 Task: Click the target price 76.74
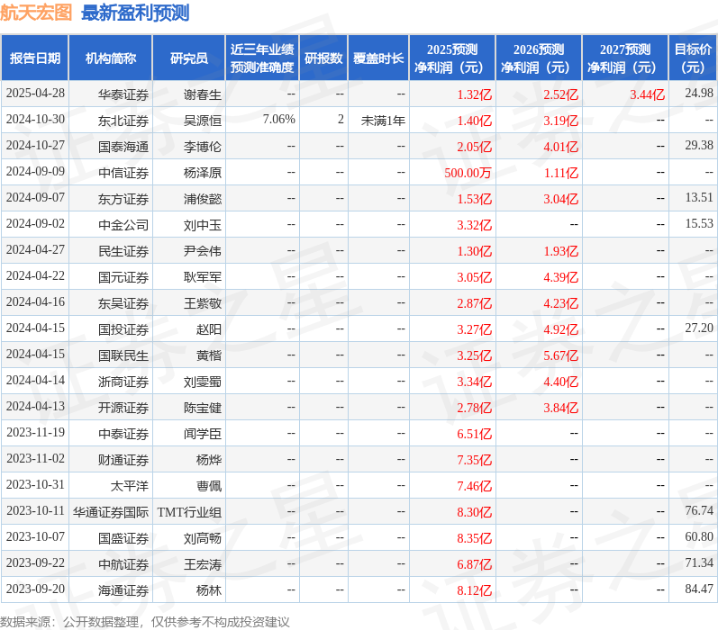[x=699, y=510]
